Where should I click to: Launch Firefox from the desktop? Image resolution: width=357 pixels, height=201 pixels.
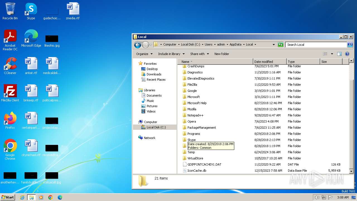click(10, 121)
